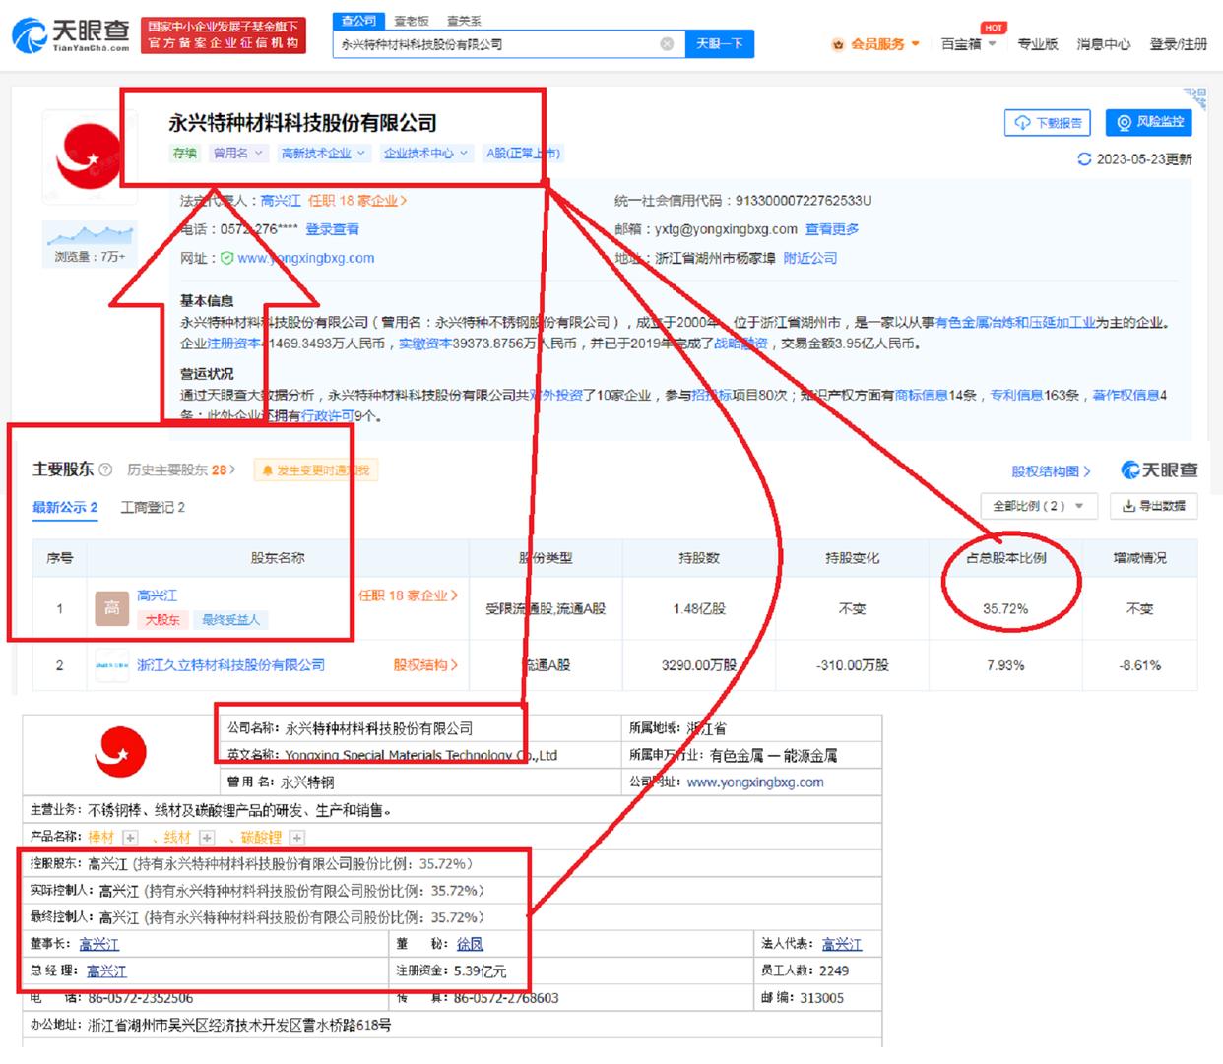Click 登录/注册 in the header
Image resolution: width=1223 pixels, height=1064 pixels.
coord(1179,44)
